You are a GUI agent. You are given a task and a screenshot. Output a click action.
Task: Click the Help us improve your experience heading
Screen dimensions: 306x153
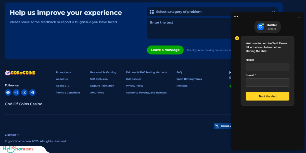pos(66,12)
